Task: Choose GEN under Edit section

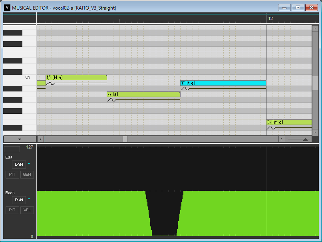Action: pos(27,175)
